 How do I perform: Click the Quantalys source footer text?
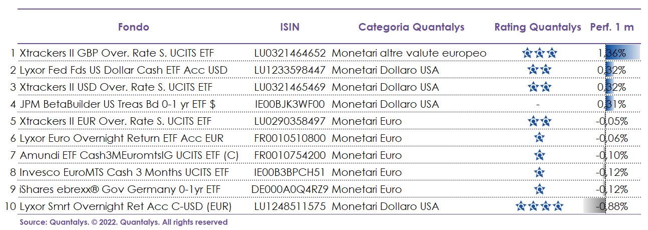(124, 222)
